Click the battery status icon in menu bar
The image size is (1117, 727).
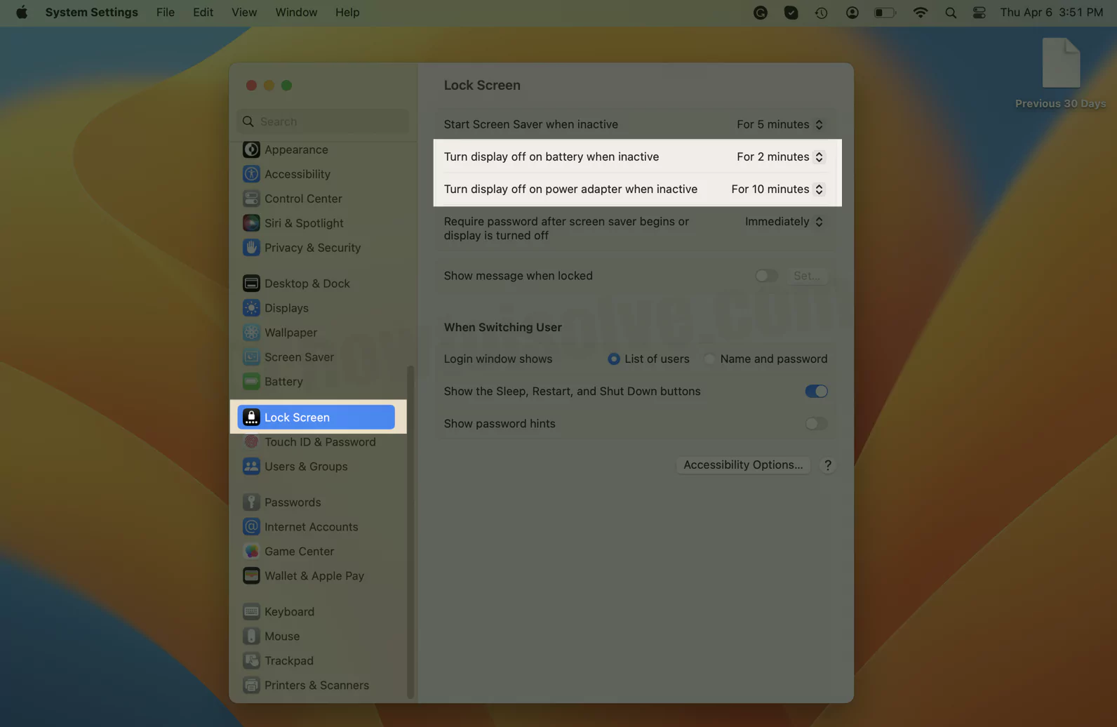885,13
